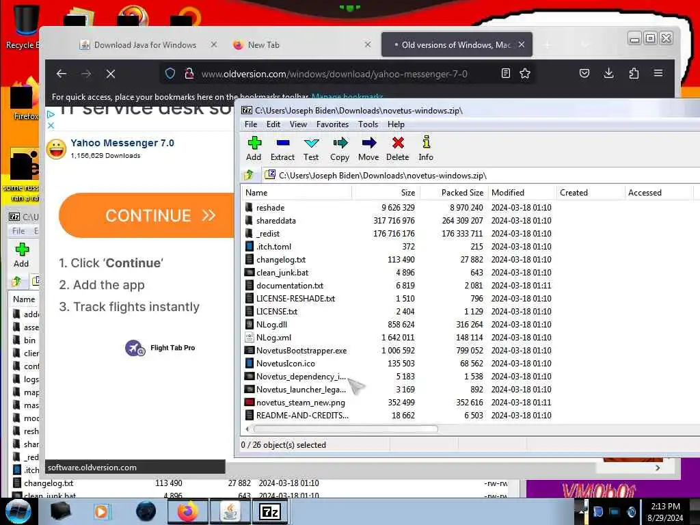This screenshot has height=525, width=700.
Task: Select LICENSE.txt file
Action: [x=399, y=311]
